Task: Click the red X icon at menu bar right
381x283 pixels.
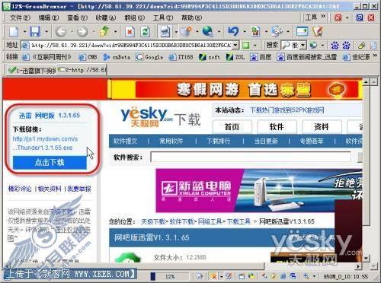Action: click(338, 17)
